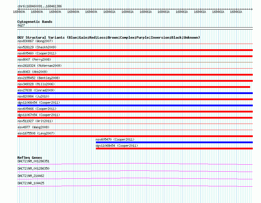Select the esv1675508 (Levy2007) label
This screenshot has width=261, height=203.
point(36,133)
